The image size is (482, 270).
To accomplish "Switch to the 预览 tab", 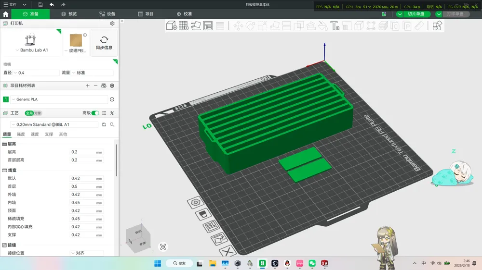I will click(69, 14).
